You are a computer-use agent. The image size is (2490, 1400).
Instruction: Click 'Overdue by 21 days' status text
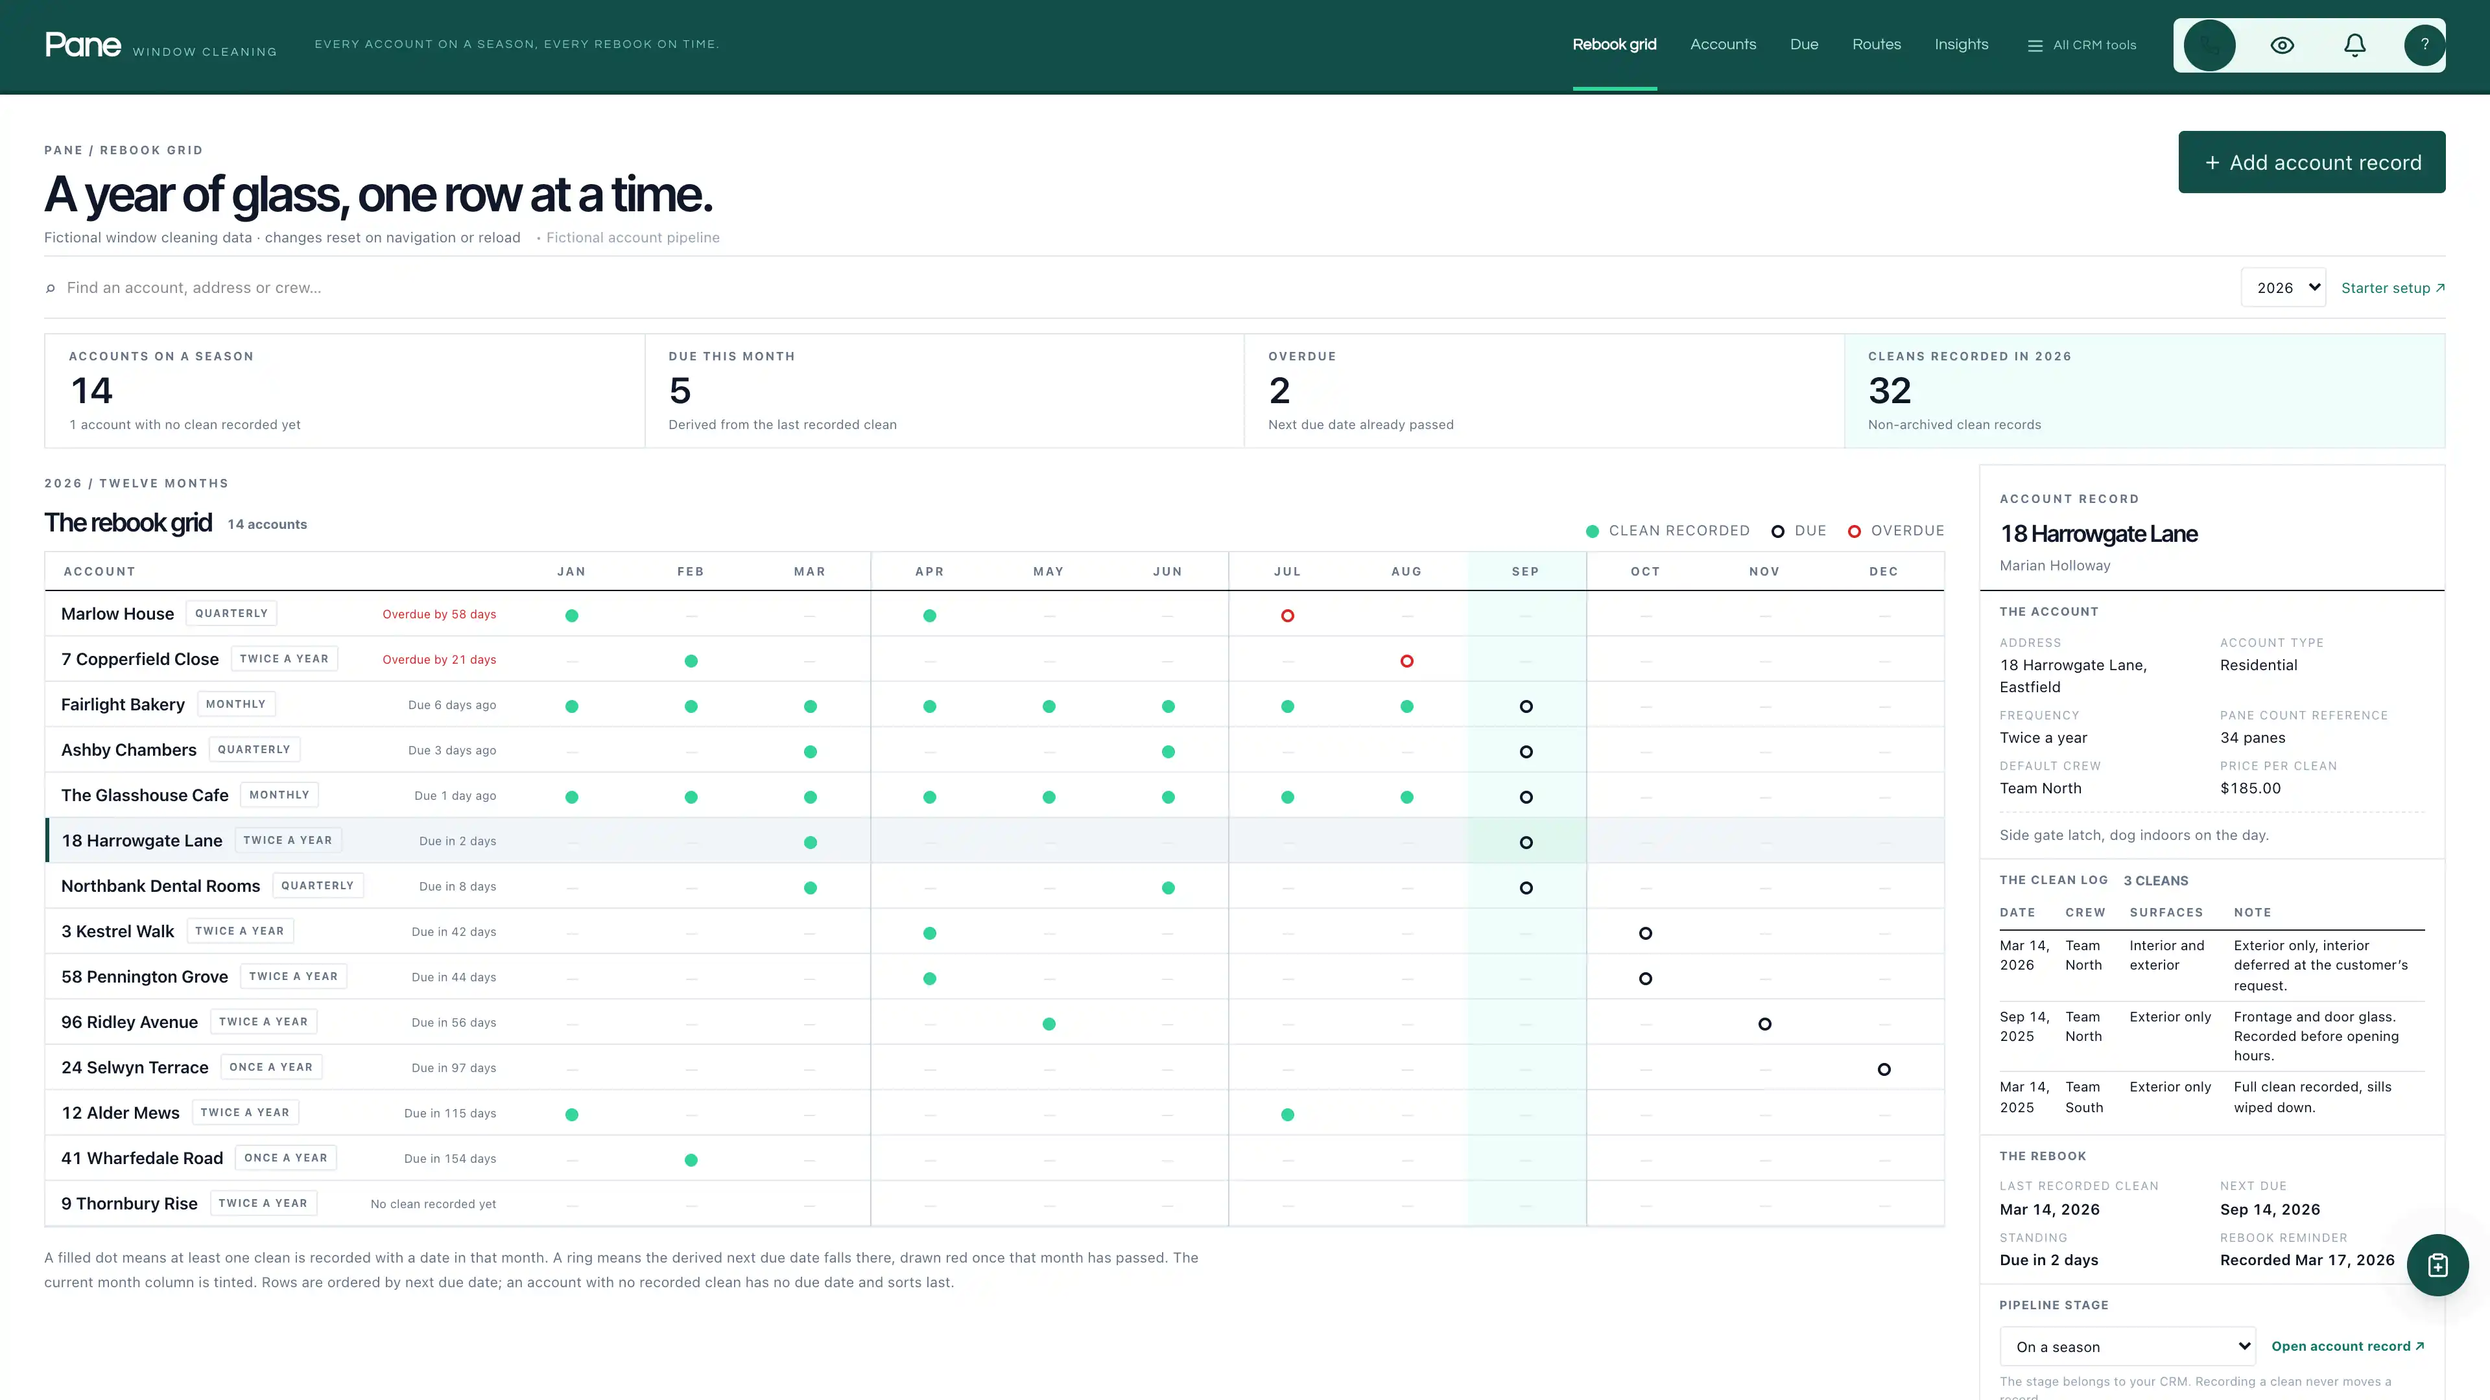click(439, 660)
